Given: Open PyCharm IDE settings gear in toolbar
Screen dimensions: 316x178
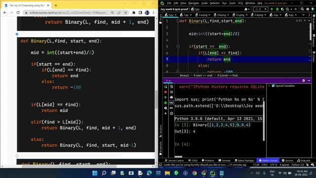Looking at the screenshot, I should point(308,9).
